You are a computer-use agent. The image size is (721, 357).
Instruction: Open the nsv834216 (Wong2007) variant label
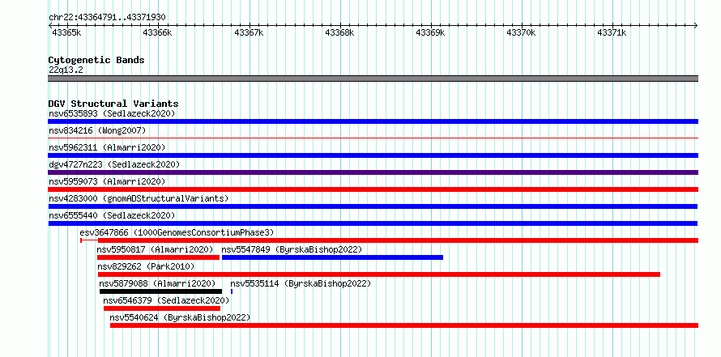(97, 130)
